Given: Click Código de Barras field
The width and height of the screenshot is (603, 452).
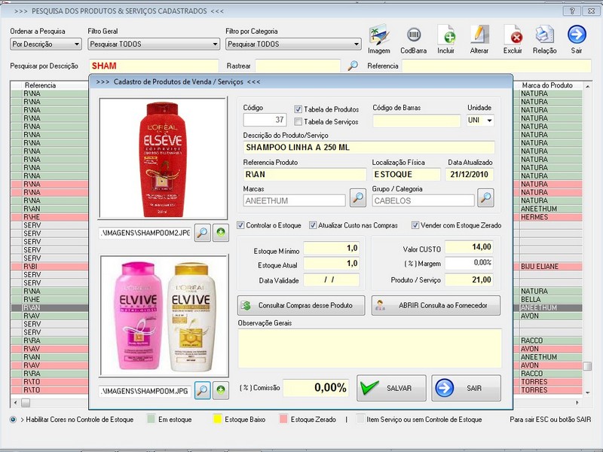Looking at the screenshot, I should coord(417,121).
